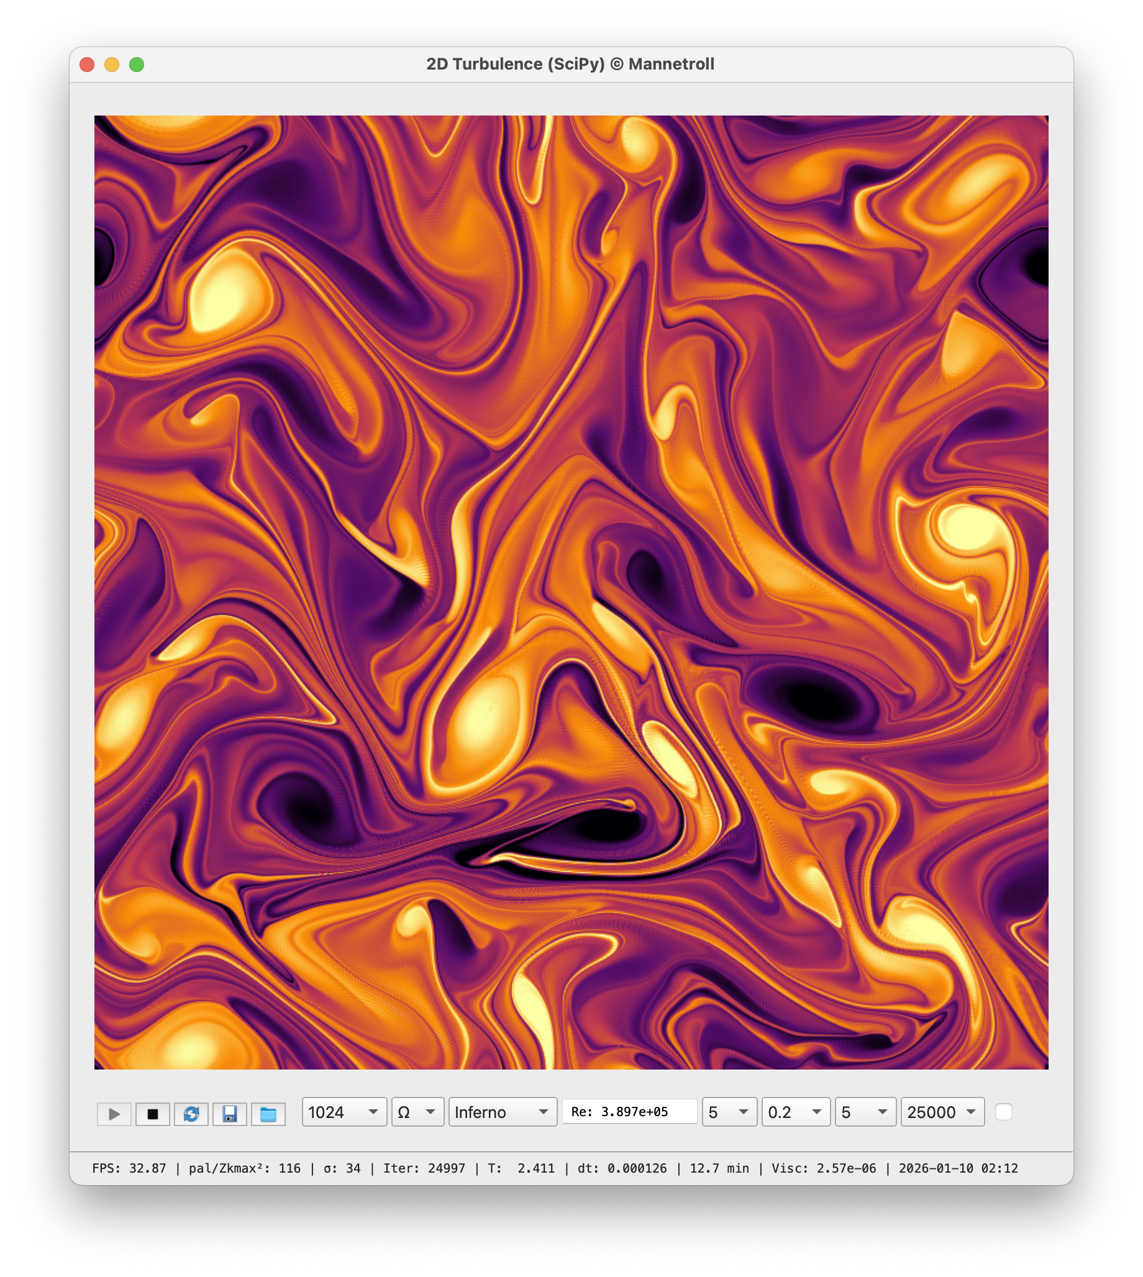Click the 2026-01-10 02:12 timestamp
Viewport: 1143px width, 1277px height.
pyautogui.click(x=958, y=1168)
